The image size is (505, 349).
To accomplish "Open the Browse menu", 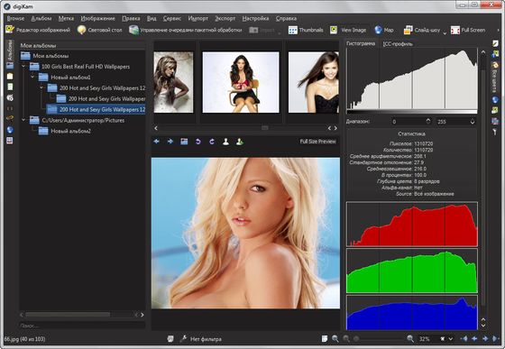I will (15, 18).
